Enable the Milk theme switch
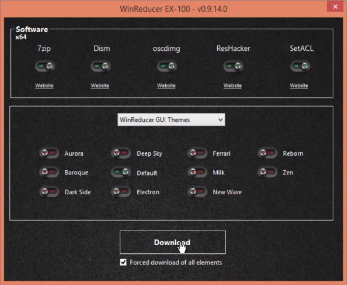The image size is (348, 285). (x=197, y=172)
